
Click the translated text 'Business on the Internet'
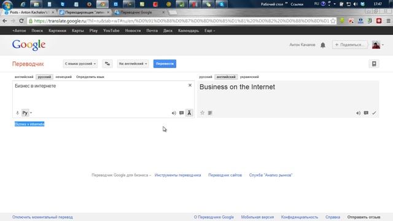click(237, 87)
